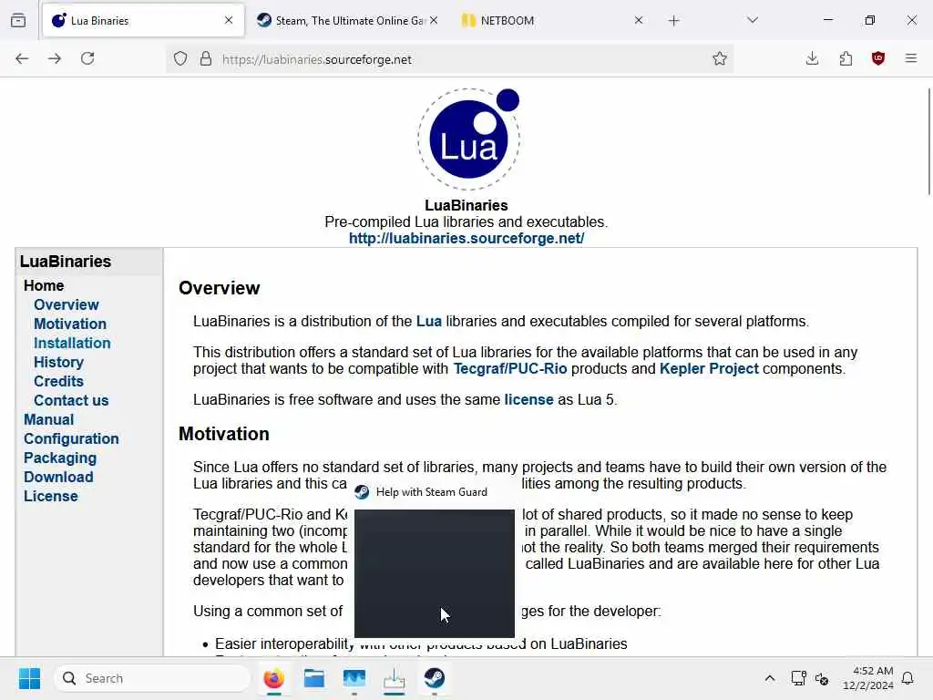Open the uBlock Origin extension icon
This screenshot has width=933, height=700.
(x=878, y=58)
